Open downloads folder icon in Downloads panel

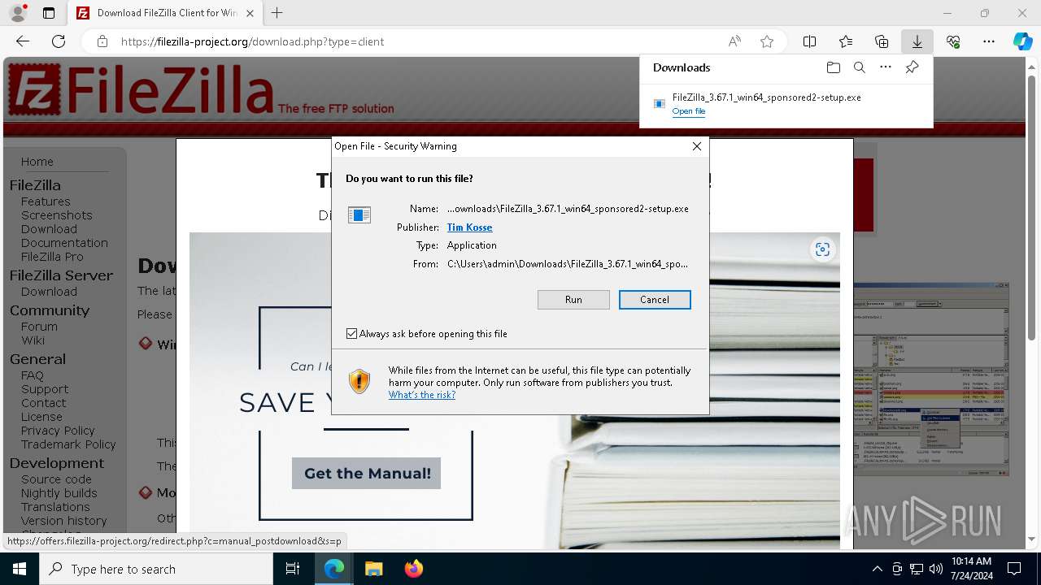pos(833,67)
